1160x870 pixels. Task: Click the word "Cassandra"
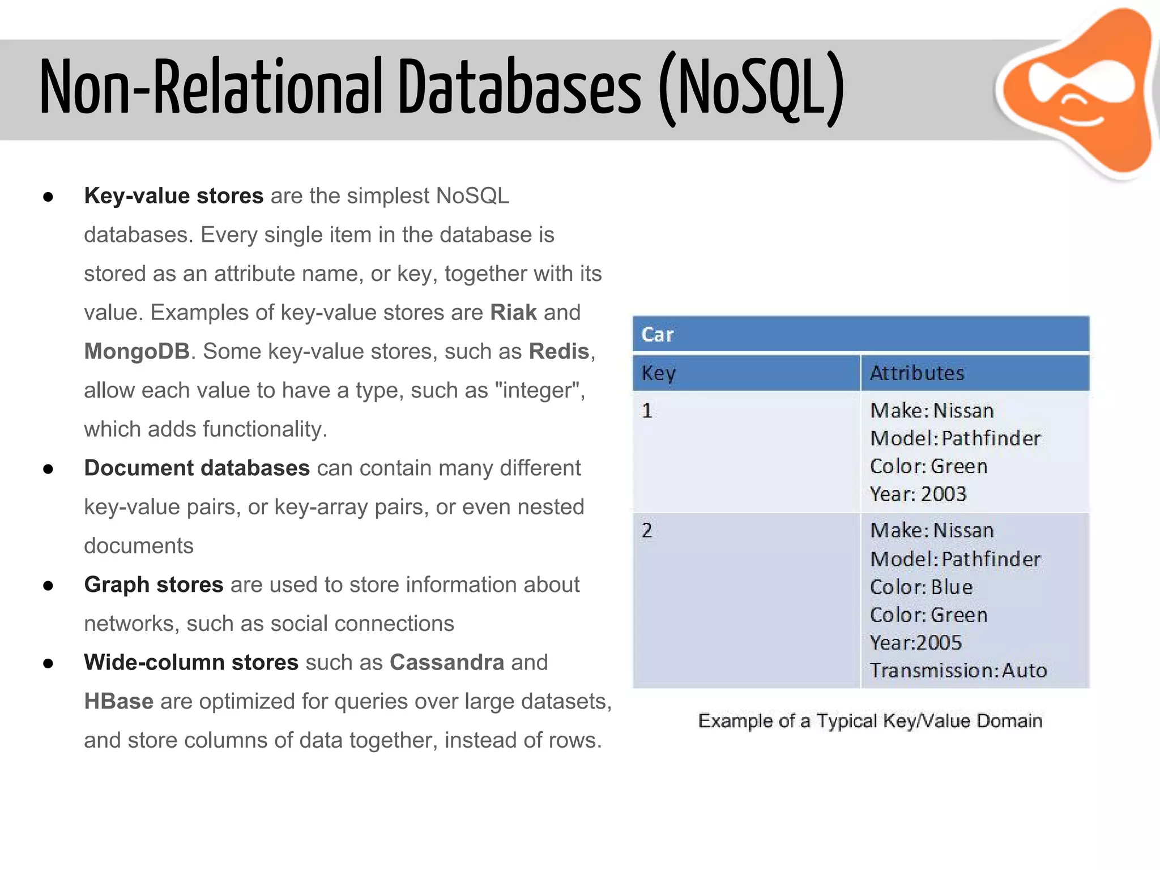(x=447, y=663)
